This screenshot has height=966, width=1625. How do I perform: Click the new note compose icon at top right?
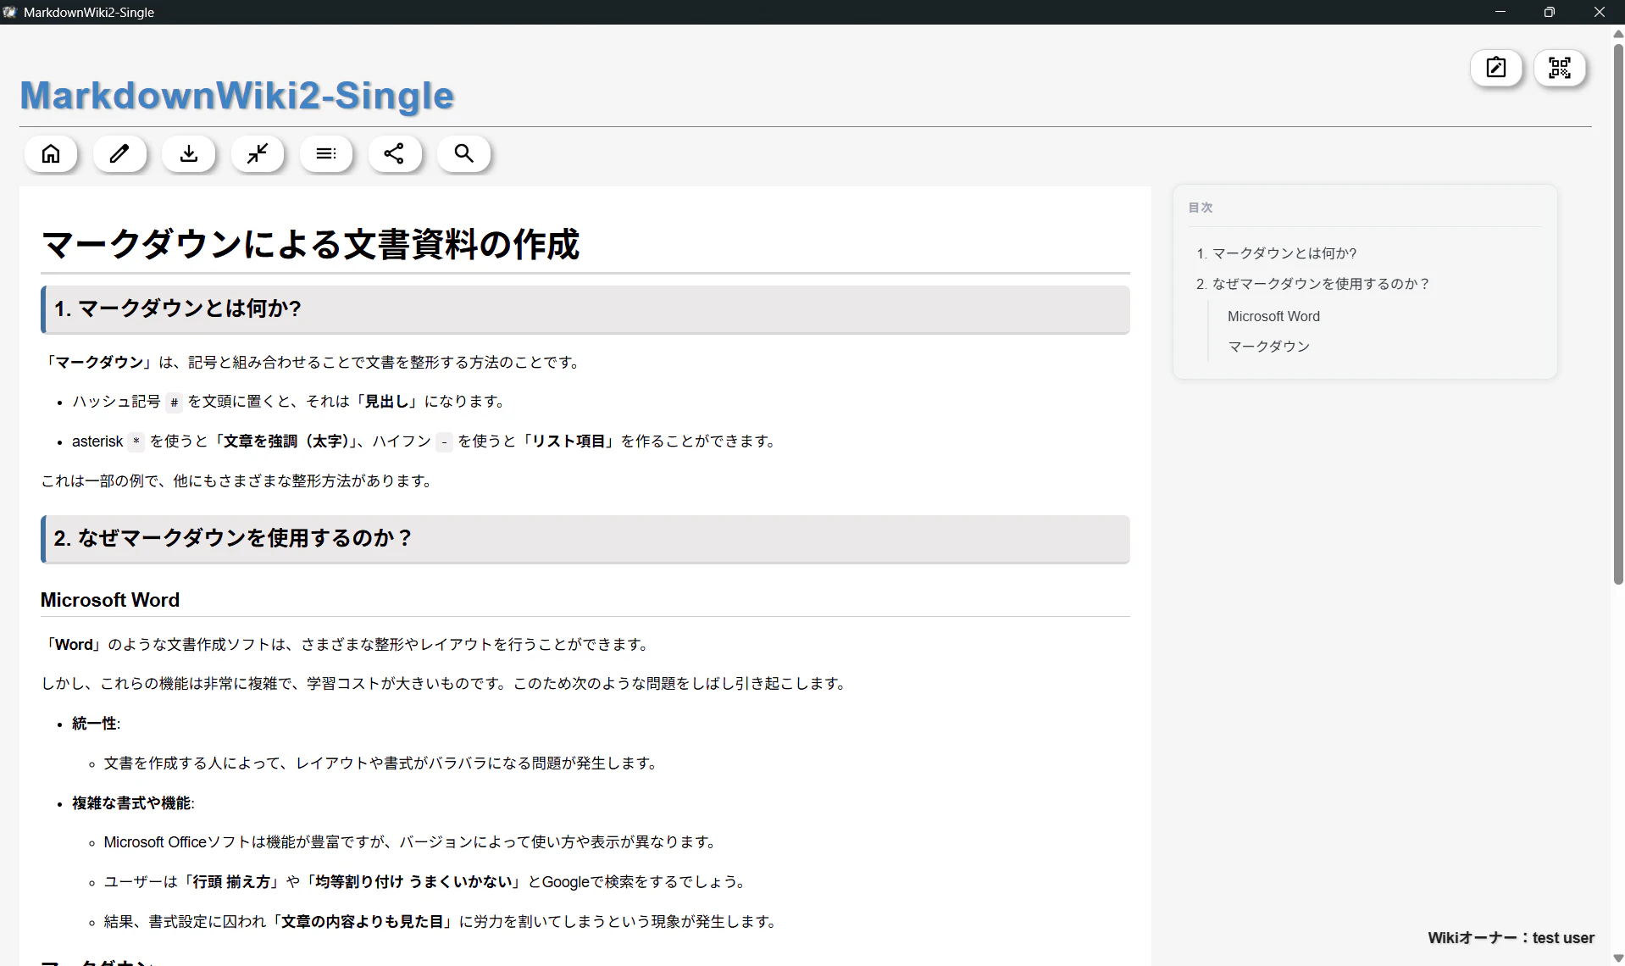click(x=1496, y=68)
